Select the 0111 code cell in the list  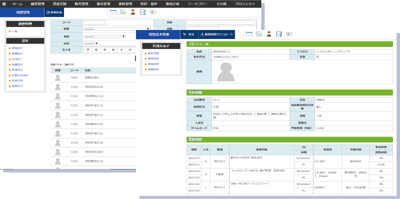point(74,105)
